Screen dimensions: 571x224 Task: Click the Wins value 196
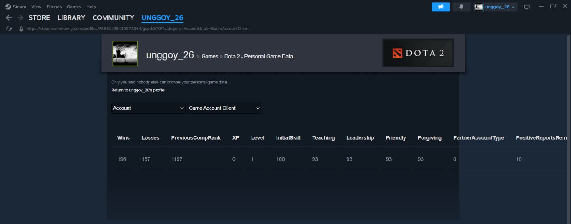click(x=122, y=159)
